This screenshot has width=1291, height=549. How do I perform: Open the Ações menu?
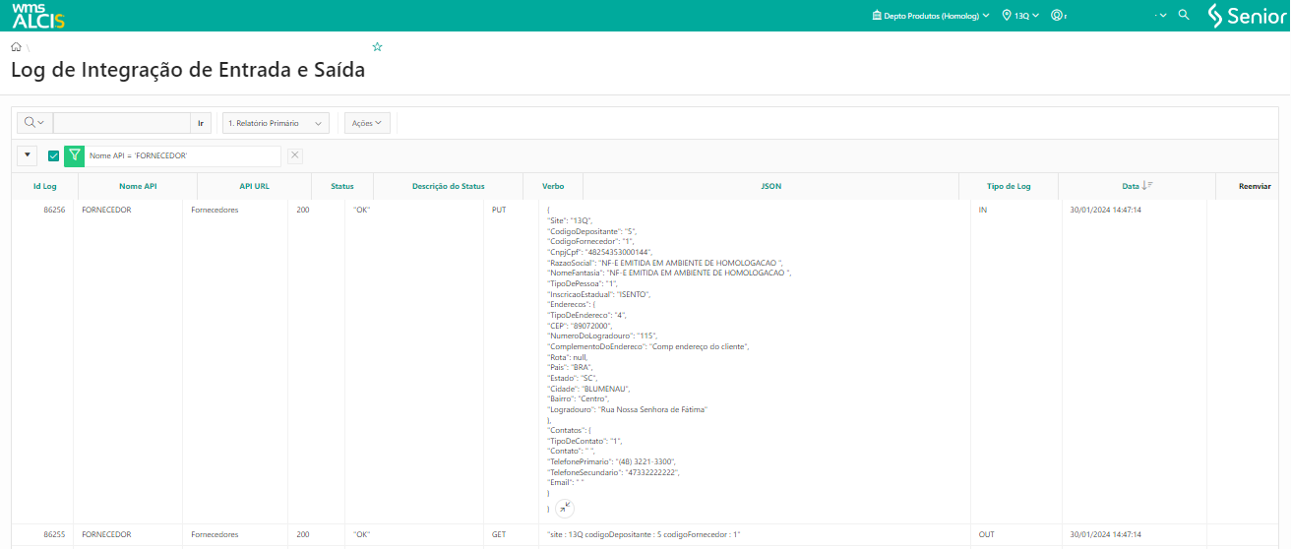pyautogui.click(x=367, y=123)
